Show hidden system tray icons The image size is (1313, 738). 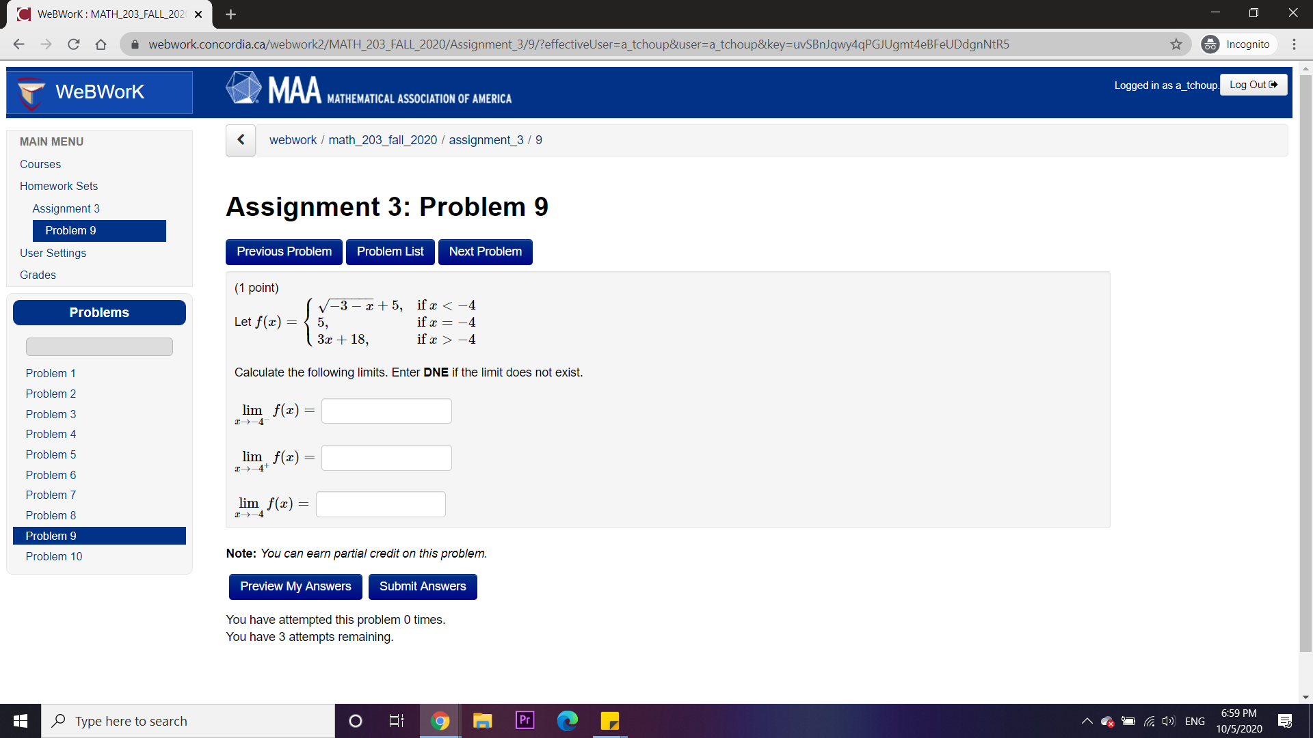coord(1087,721)
